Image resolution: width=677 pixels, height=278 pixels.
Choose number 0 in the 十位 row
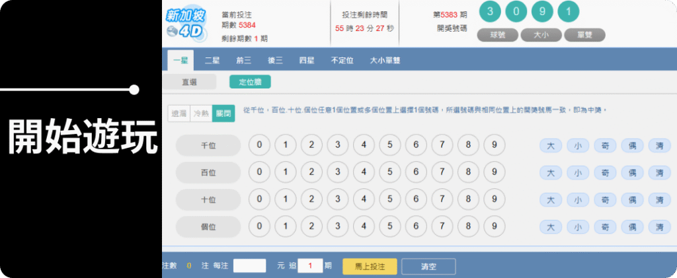coord(259,199)
